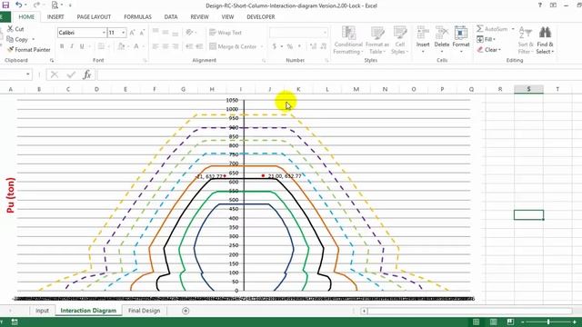Add a new sheet with the plus icon
The width and height of the screenshot is (582, 327).
click(186, 311)
